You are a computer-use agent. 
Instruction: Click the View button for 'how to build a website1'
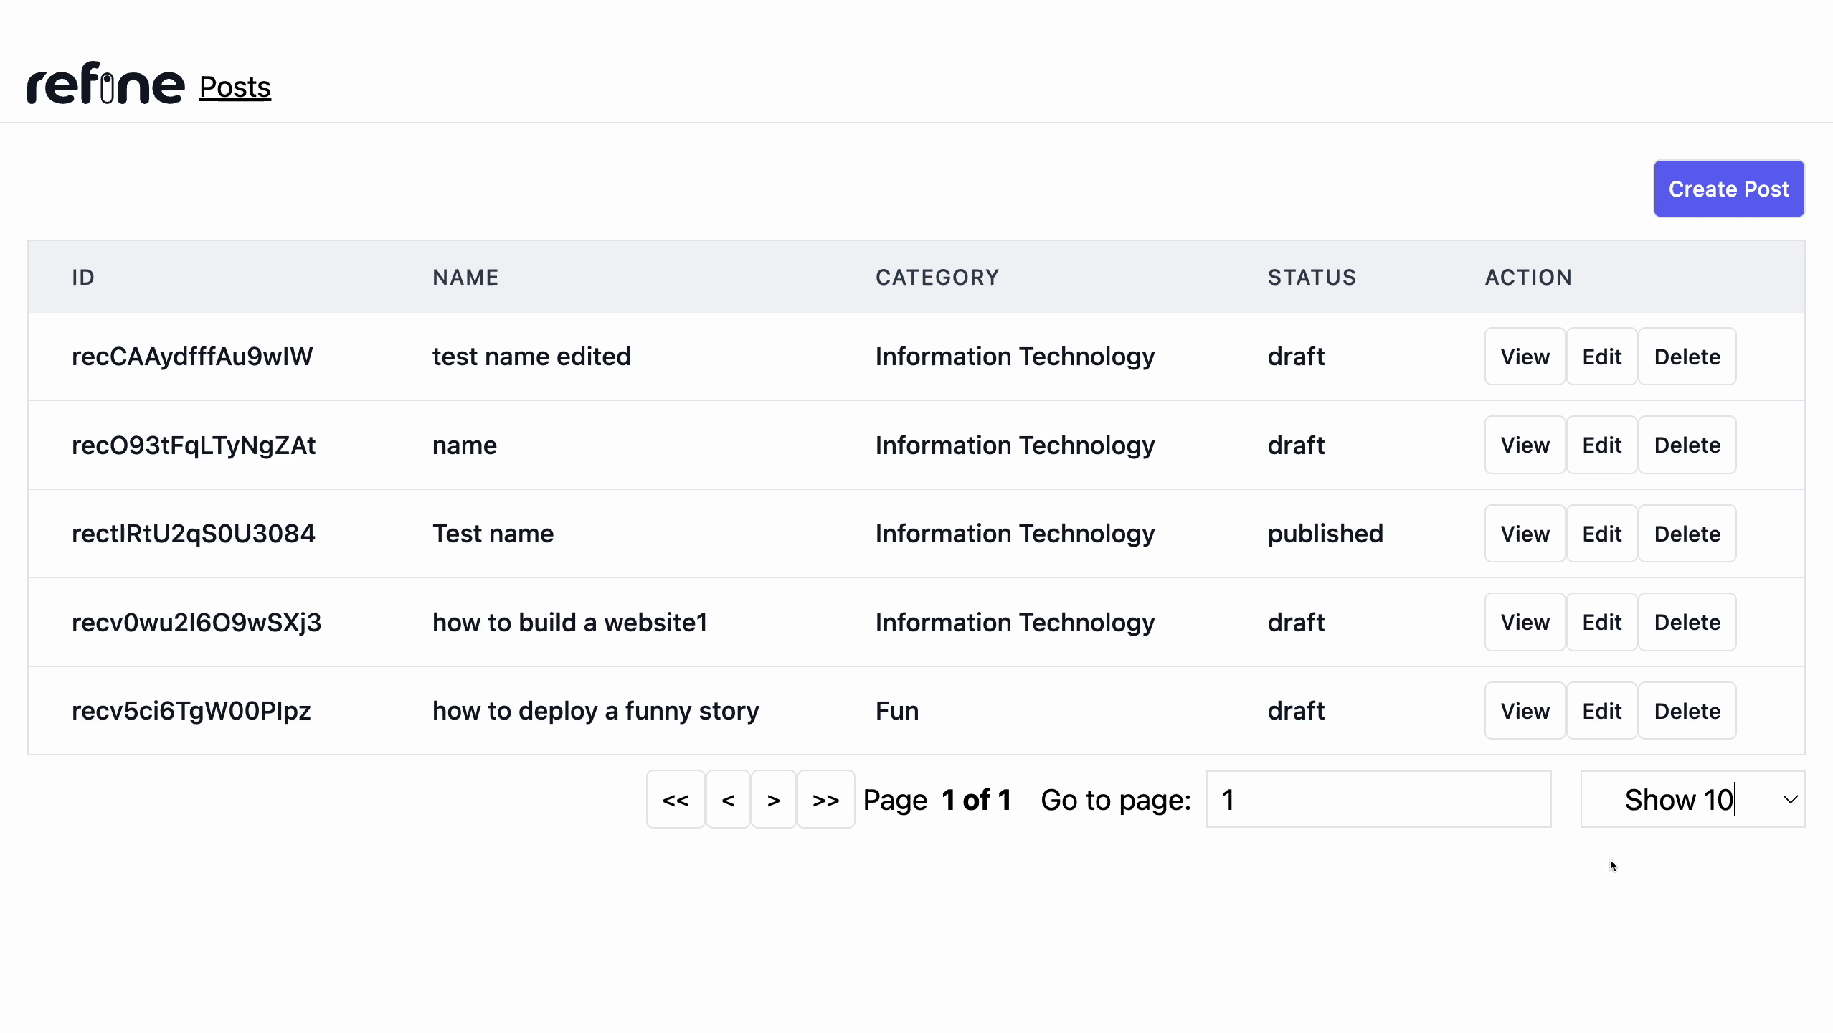point(1525,623)
